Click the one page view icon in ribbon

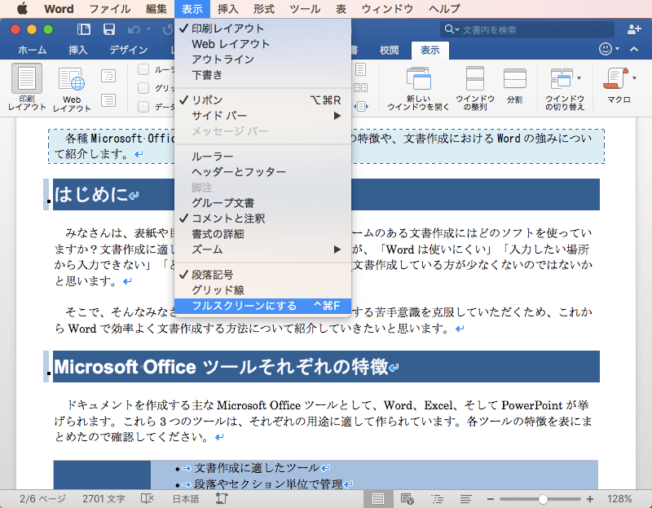361,69
